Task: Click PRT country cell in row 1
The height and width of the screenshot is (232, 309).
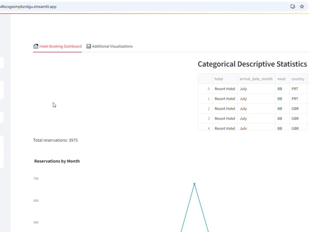Action: click(298, 99)
